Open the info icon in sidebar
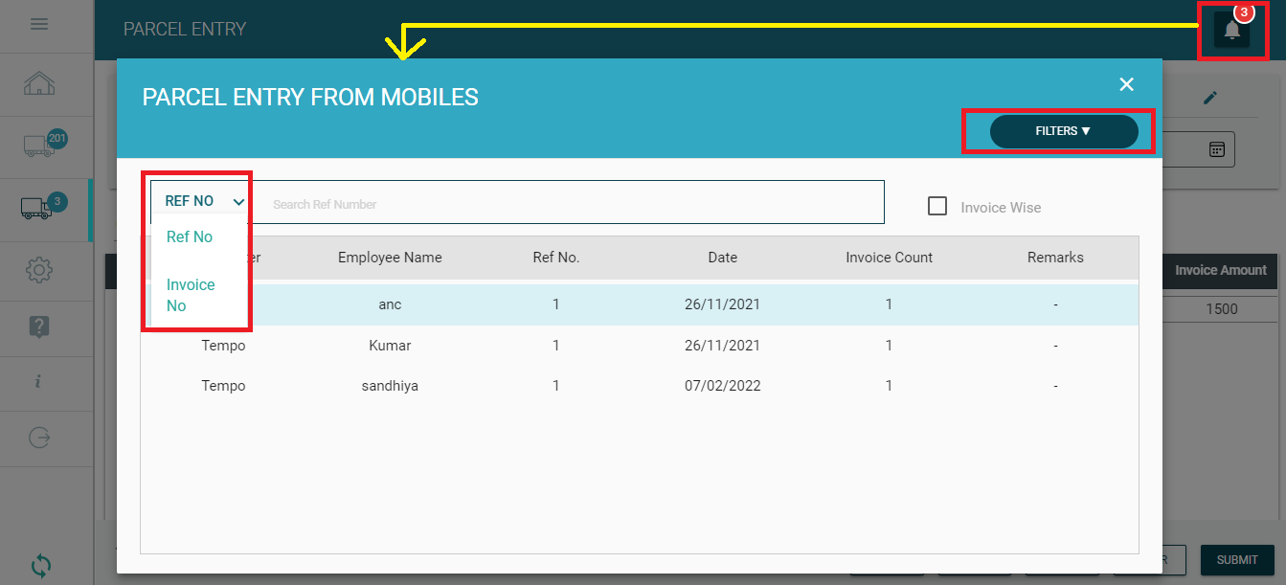 (x=38, y=381)
